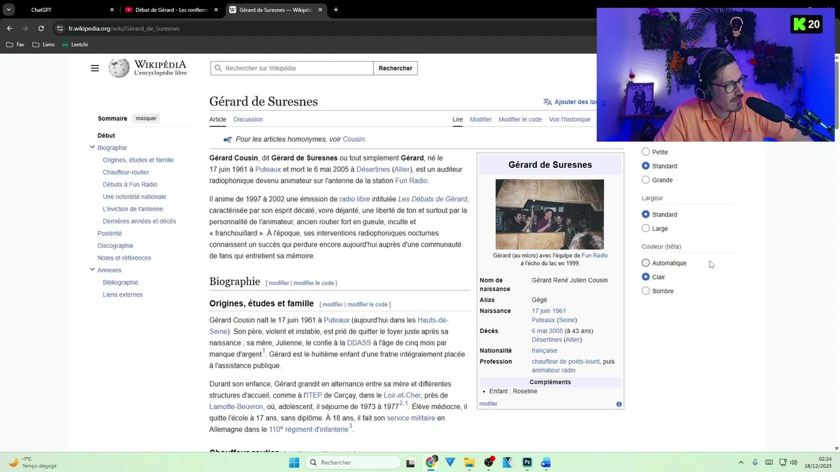The image size is (840, 472).
Task: Open the Article tab
Action: pos(217,119)
